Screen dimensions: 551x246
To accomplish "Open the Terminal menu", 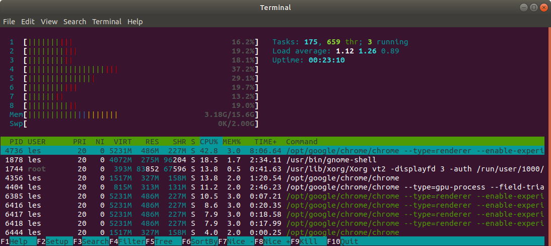I will click(107, 22).
